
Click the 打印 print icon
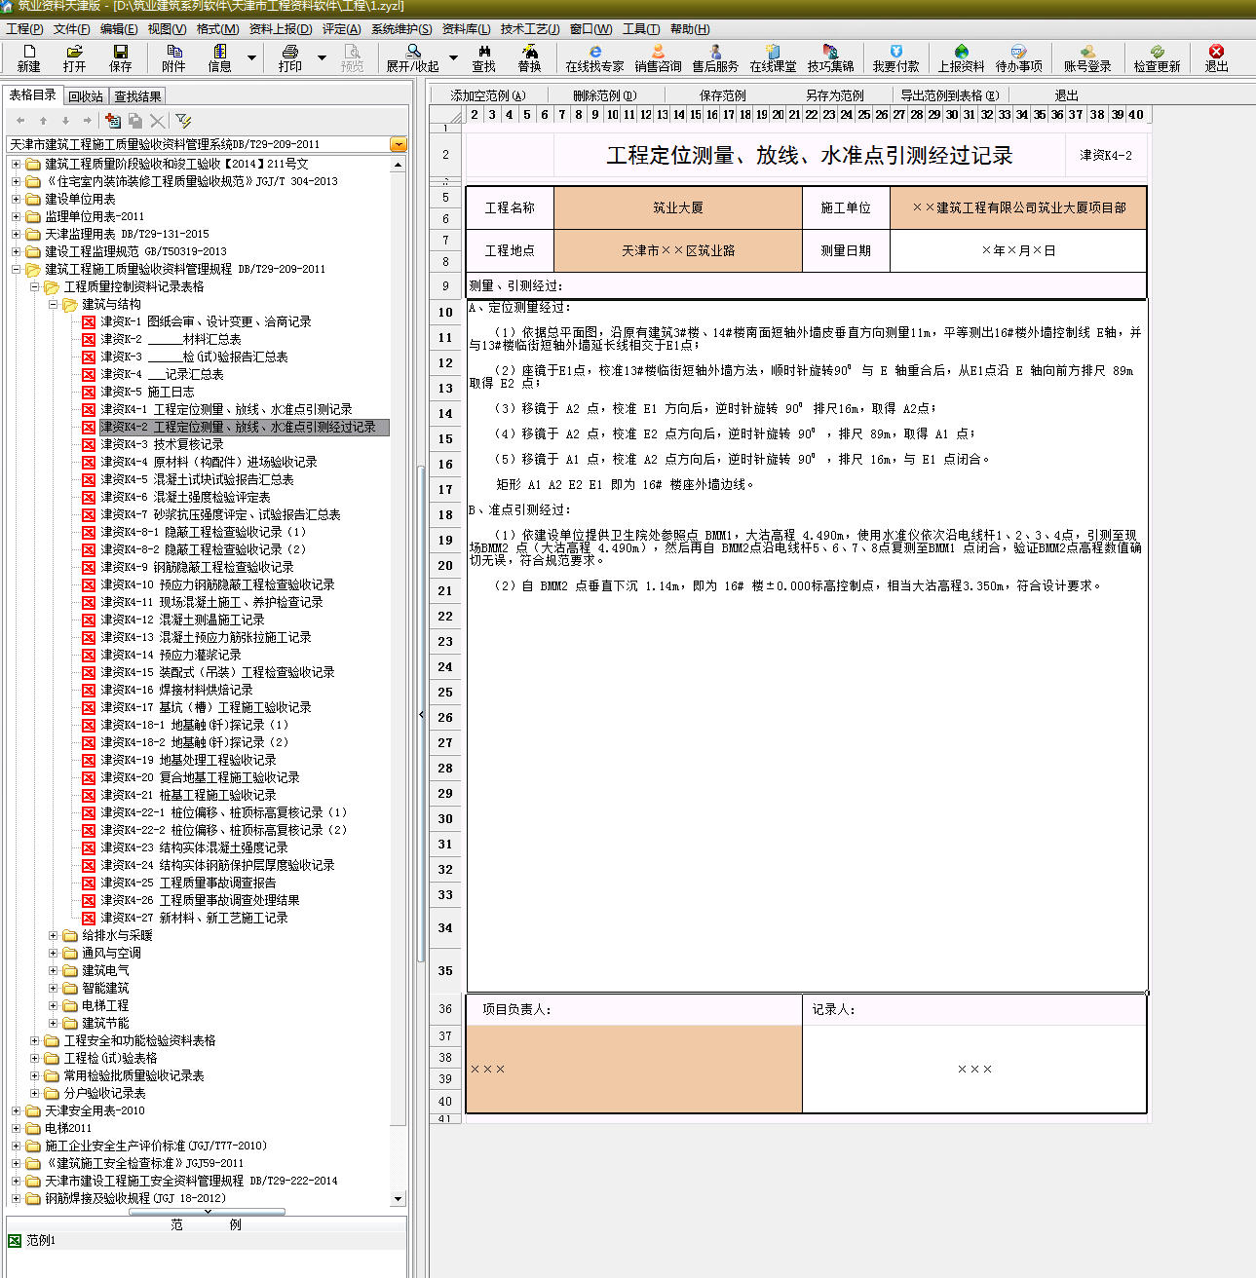[x=290, y=57]
